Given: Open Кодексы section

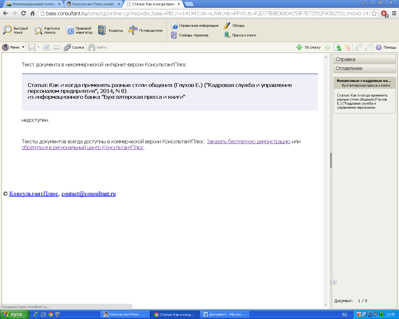Looking at the screenshot, I should click(111, 30).
